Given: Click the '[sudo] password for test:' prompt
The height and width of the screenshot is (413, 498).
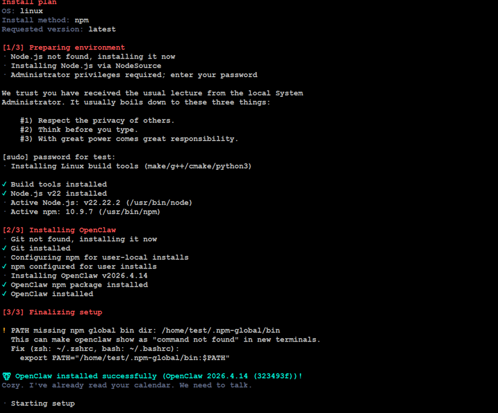Looking at the screenshot, I should tap(59, 157).
